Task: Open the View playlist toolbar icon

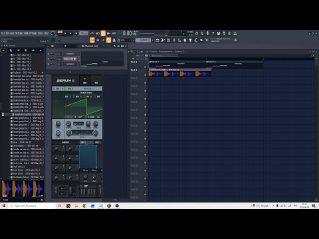Action: [158, 40]
